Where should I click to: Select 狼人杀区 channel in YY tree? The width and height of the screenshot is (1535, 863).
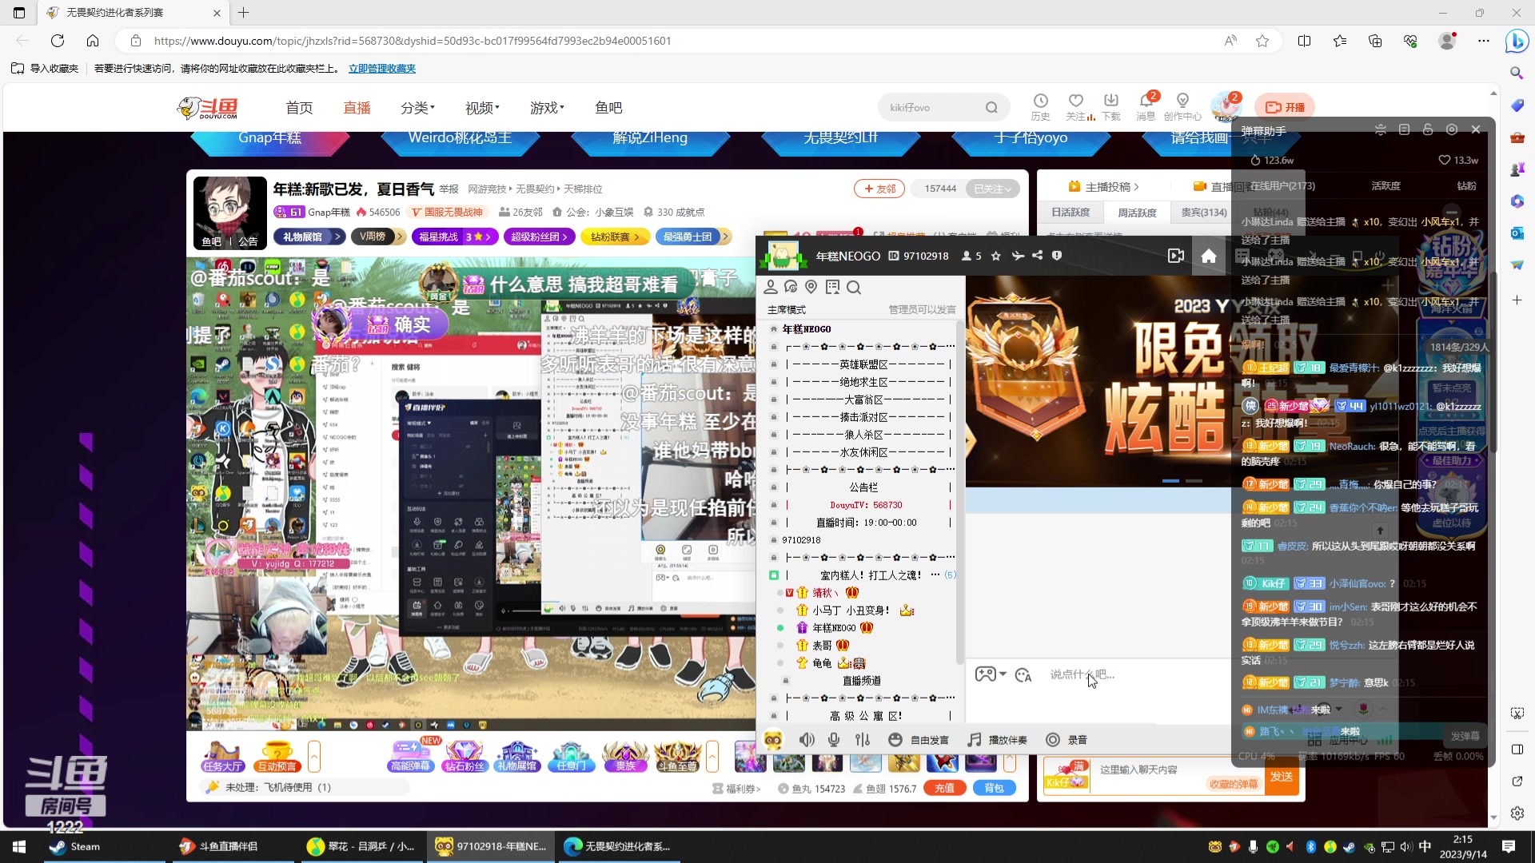(x=863, y=435)
